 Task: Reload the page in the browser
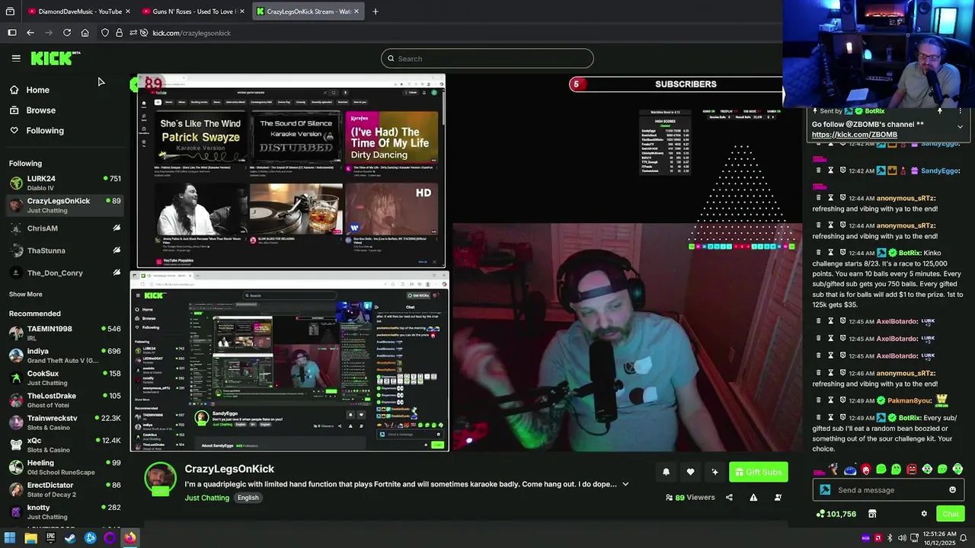click(x=67, y=33)
